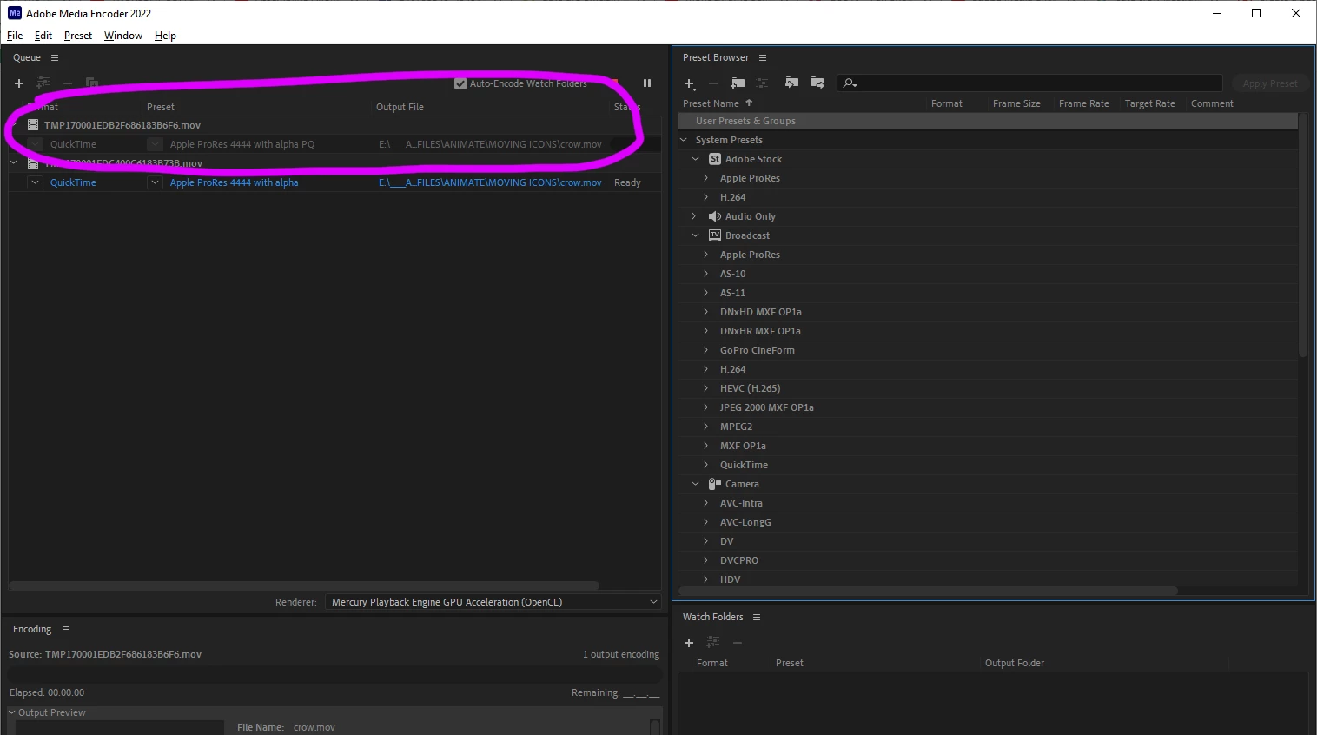Select AS-11 preset row
Screen dimensions: 1317x735
tap(988, 293)
